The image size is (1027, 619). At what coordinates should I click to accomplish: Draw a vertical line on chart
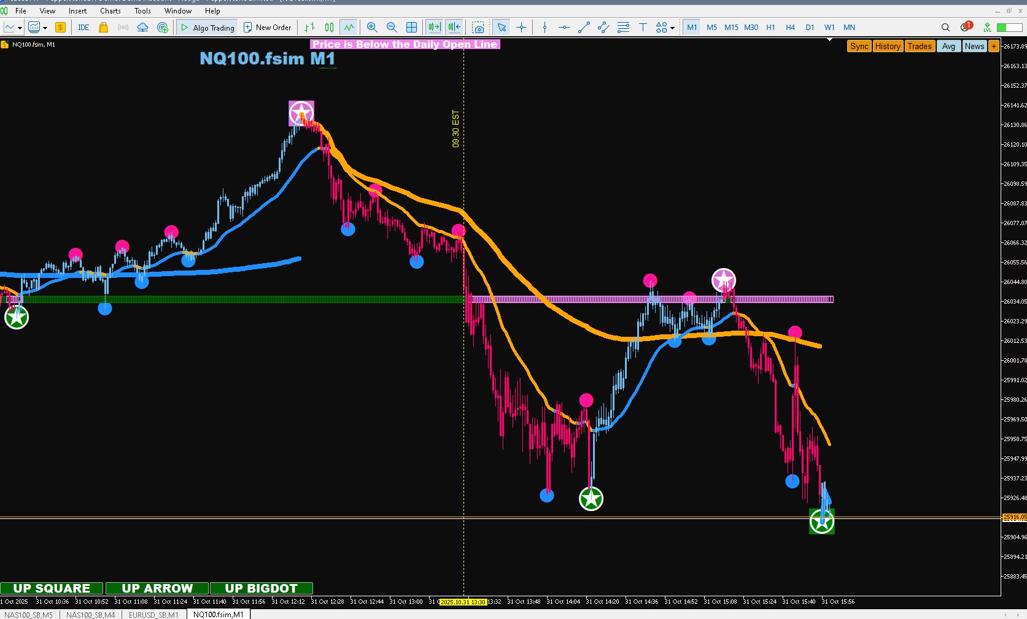[545, 28]
